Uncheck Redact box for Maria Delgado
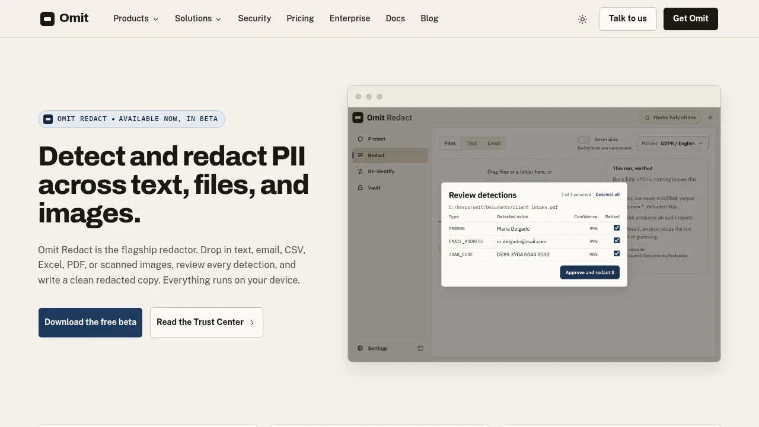The height and width of the screenshot is (427, 759). (x=617, y=228)
